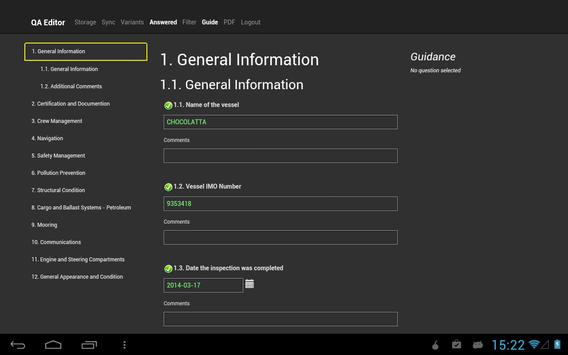Tap the Android home icon
568x355 pixels.
tap(53, 345)
